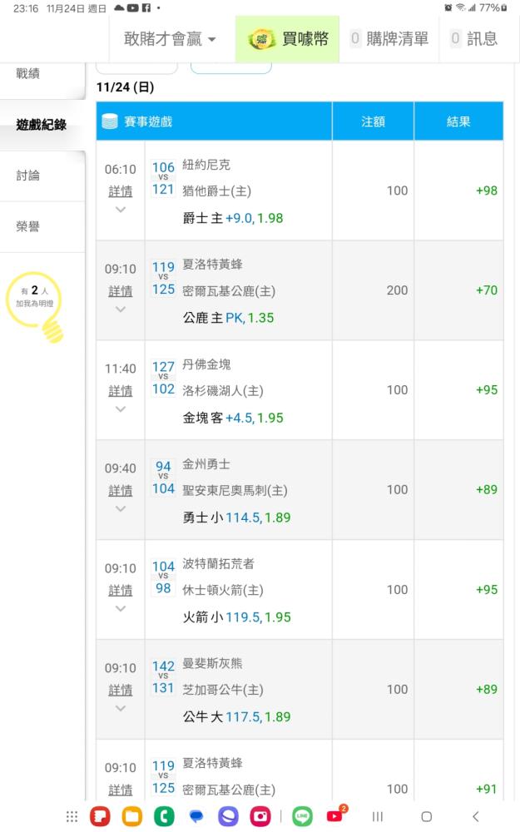Open the 敢賭才會贏 username dropdown
This screenshot has width=520, height=832.
tap(170, 39)
